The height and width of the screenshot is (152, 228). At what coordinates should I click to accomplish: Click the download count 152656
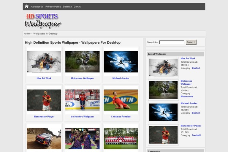click(185, 110)
